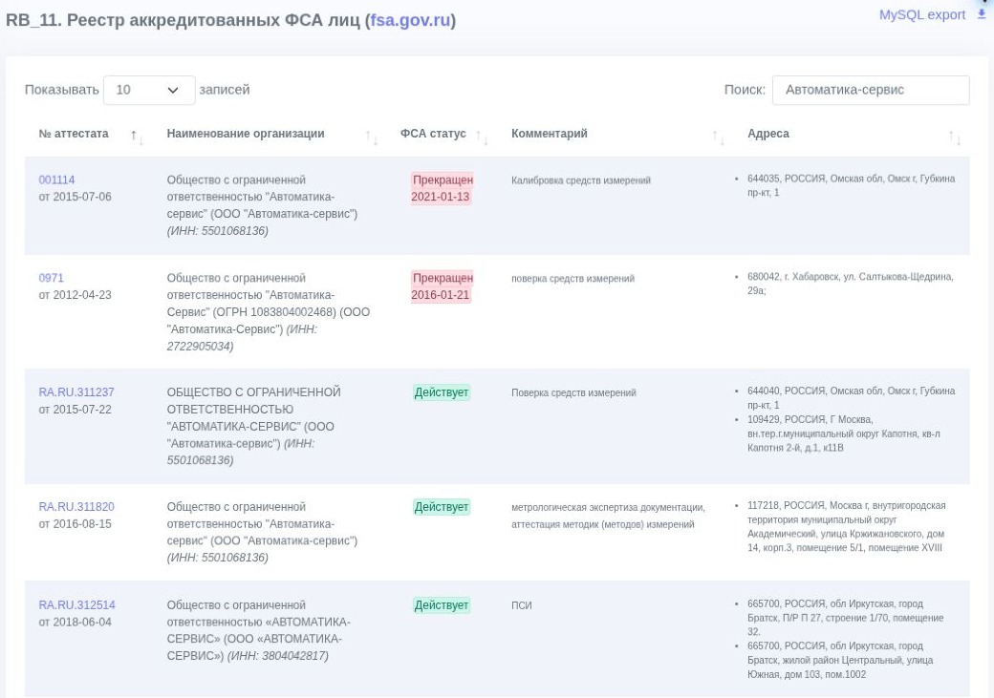The width and height of the screenshot is (994, 698).
Task: Click the MySQL export download icon
Action: pyautogui.click(x=982, y=14)
